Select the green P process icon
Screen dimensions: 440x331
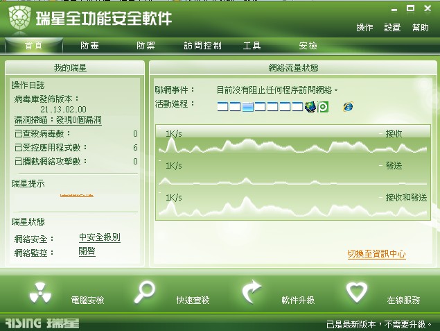pos(323,107)
